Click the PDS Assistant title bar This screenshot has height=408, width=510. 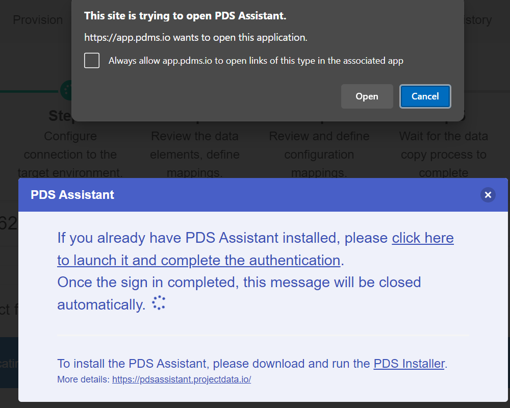[72, 195]
